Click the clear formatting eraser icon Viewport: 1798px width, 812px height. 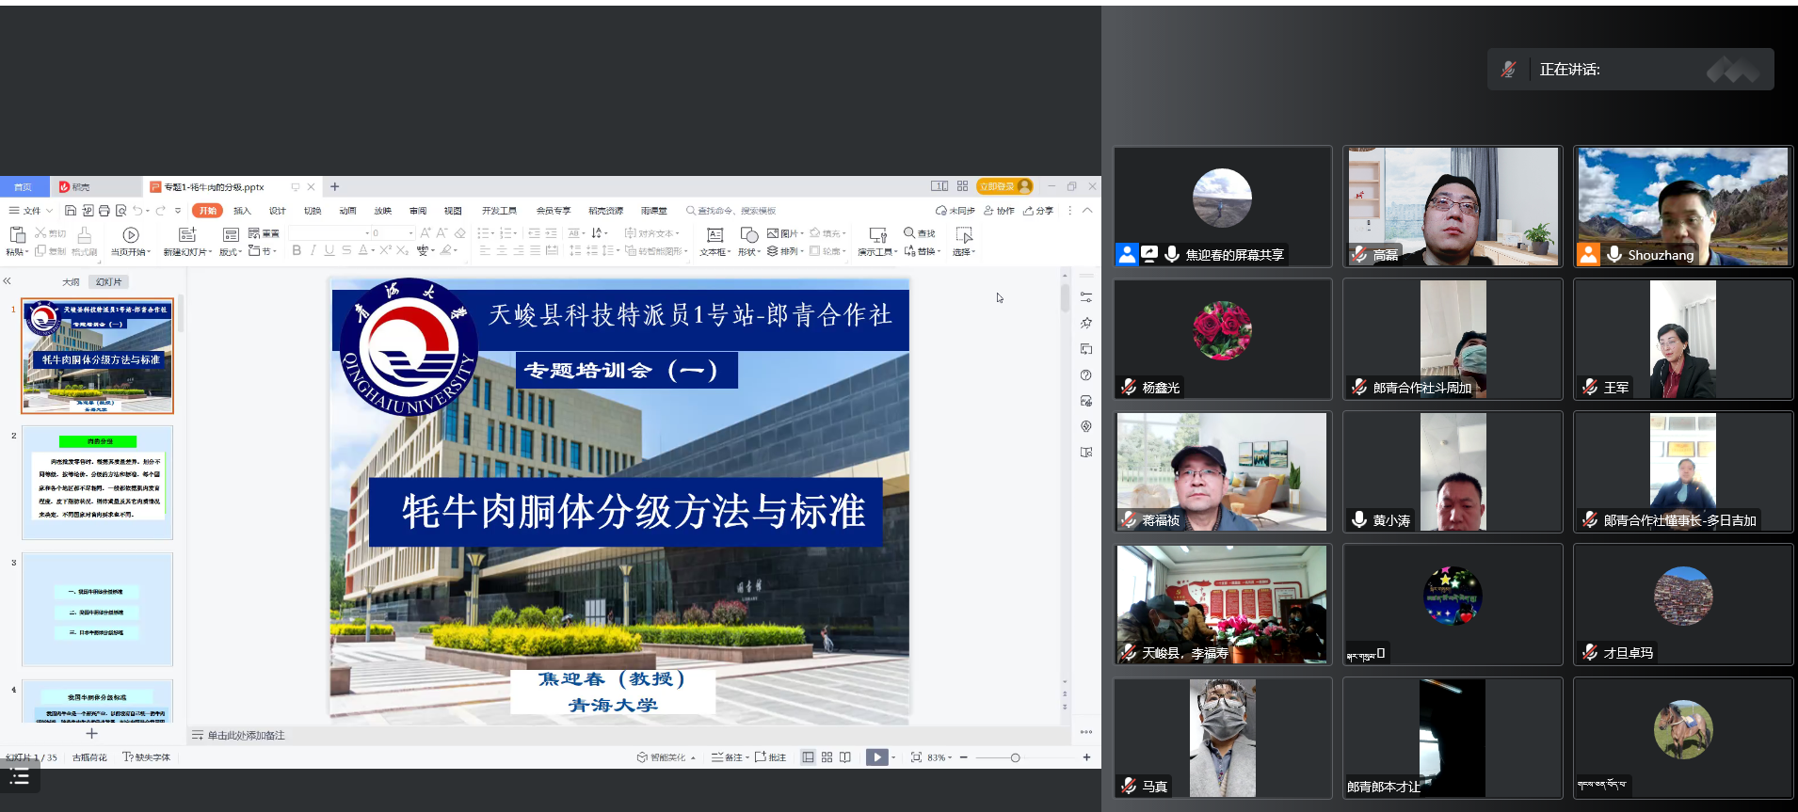point(459,232)
